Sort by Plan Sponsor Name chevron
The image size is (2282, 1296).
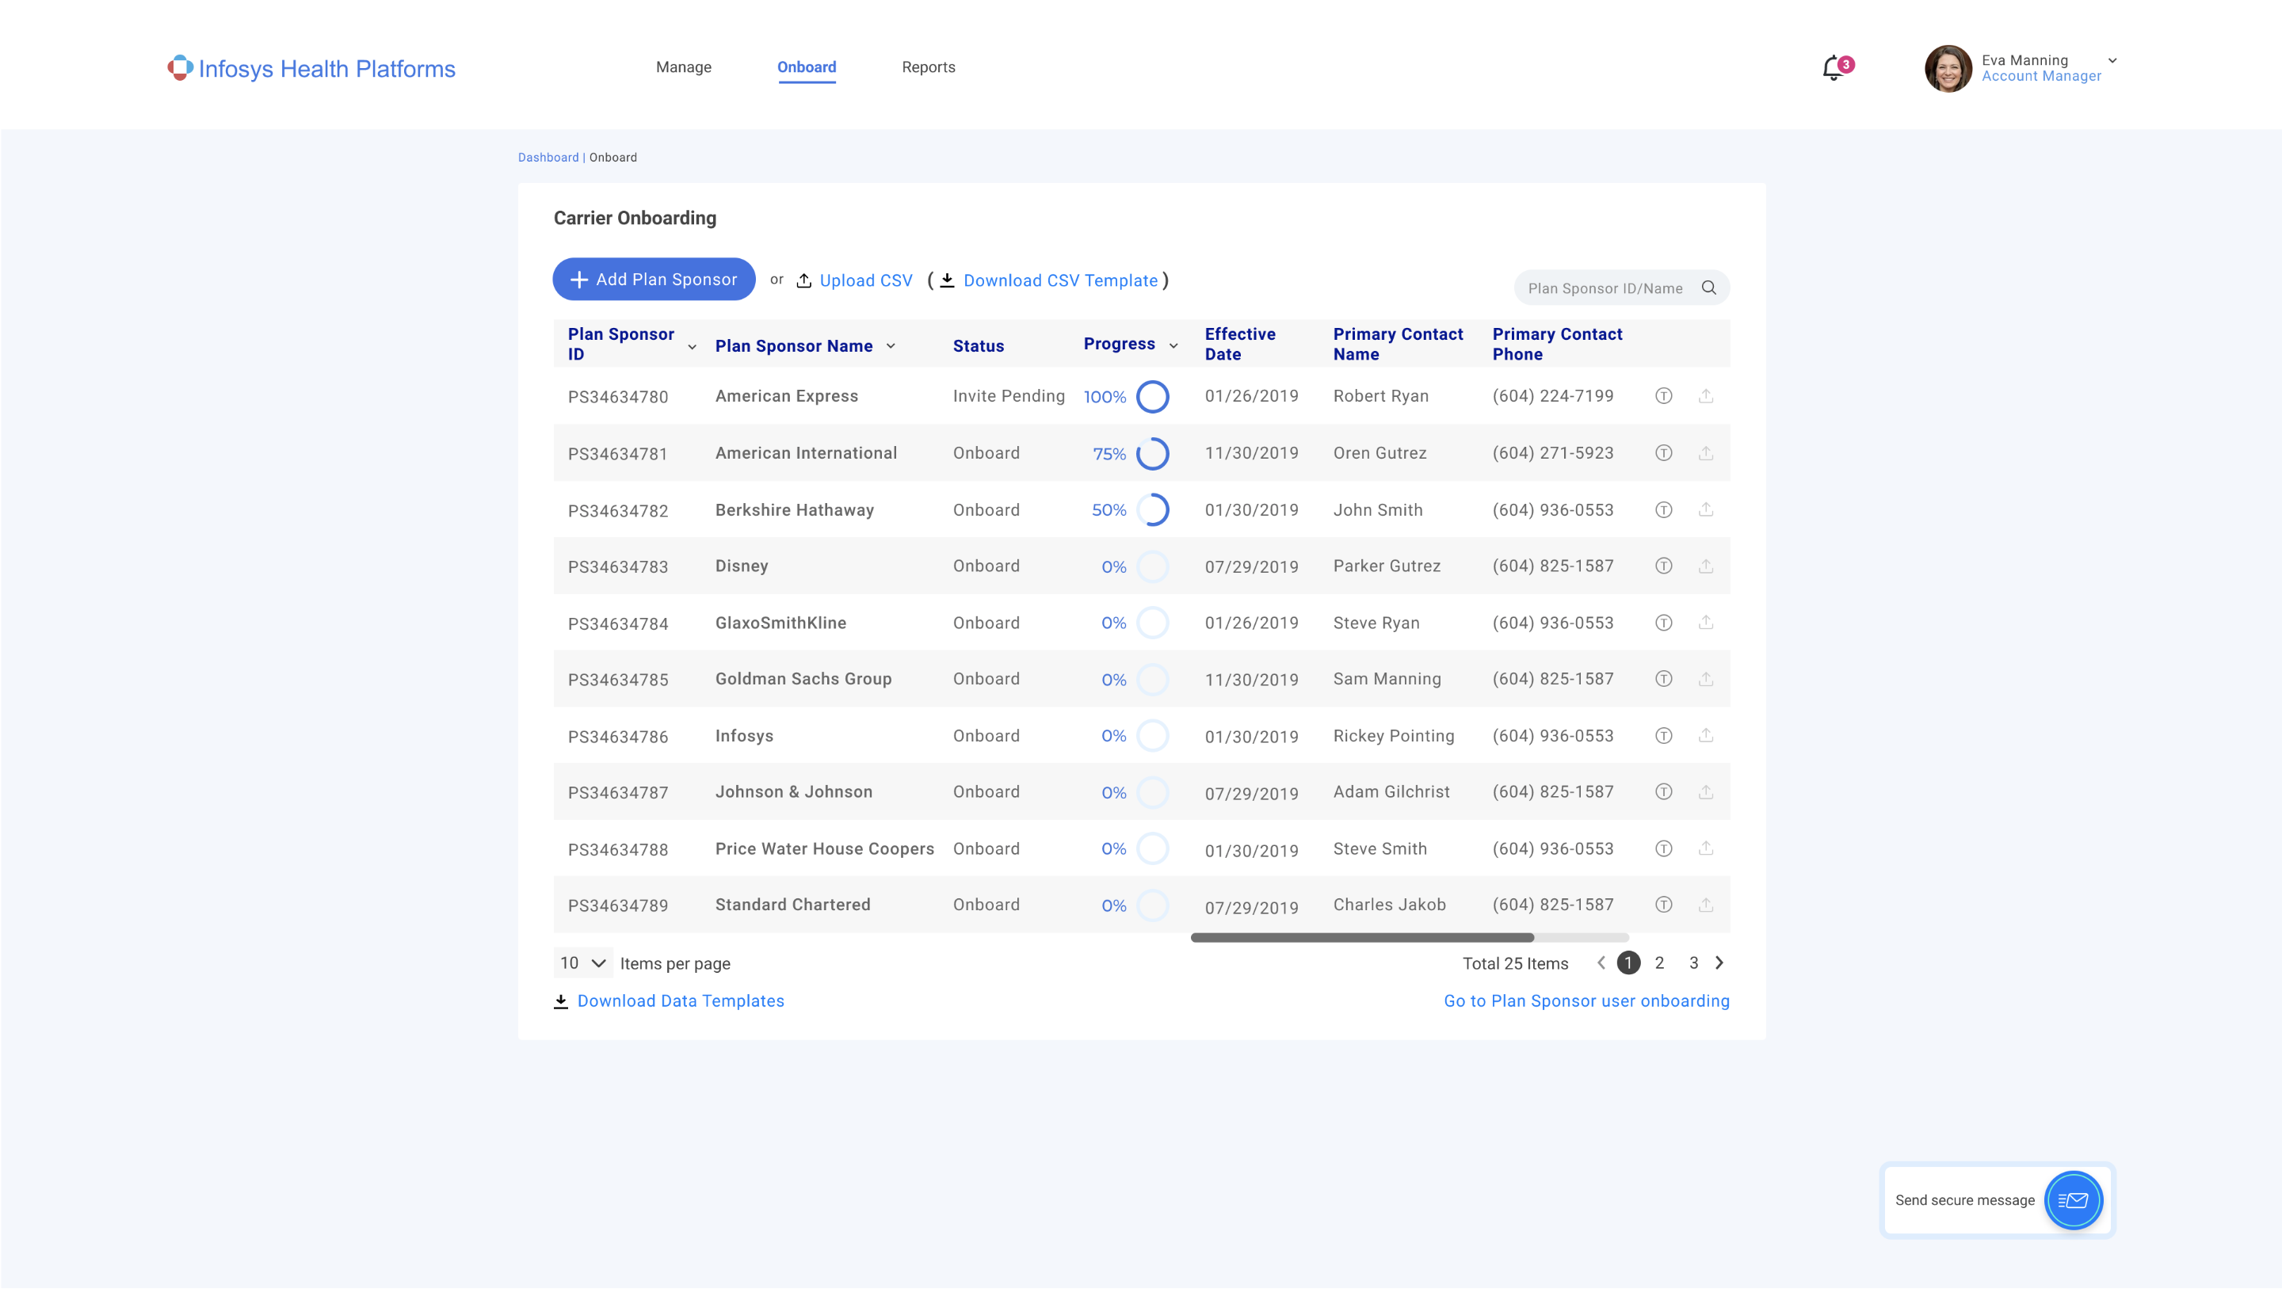click(891, 346)
